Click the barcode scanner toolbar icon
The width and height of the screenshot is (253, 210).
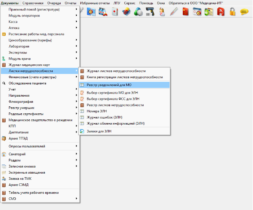tap(150, 12)
